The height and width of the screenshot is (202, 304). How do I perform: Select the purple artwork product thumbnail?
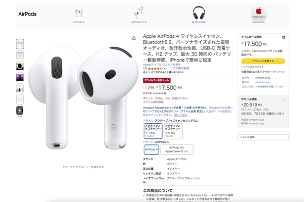(x=20, y=77)
